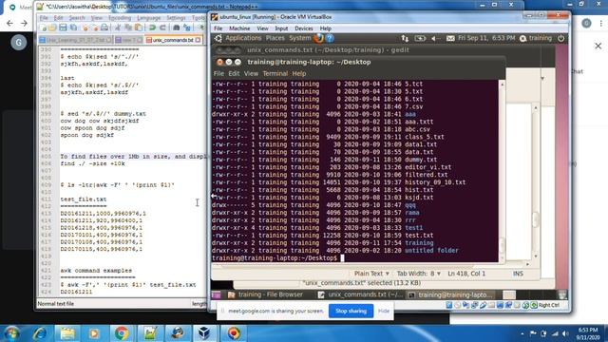Screen dimensions: 608x342
Task: Click the Trash icon on Ubuntu bottom panel
Action: pyautogui.click(x=561, y=294)
